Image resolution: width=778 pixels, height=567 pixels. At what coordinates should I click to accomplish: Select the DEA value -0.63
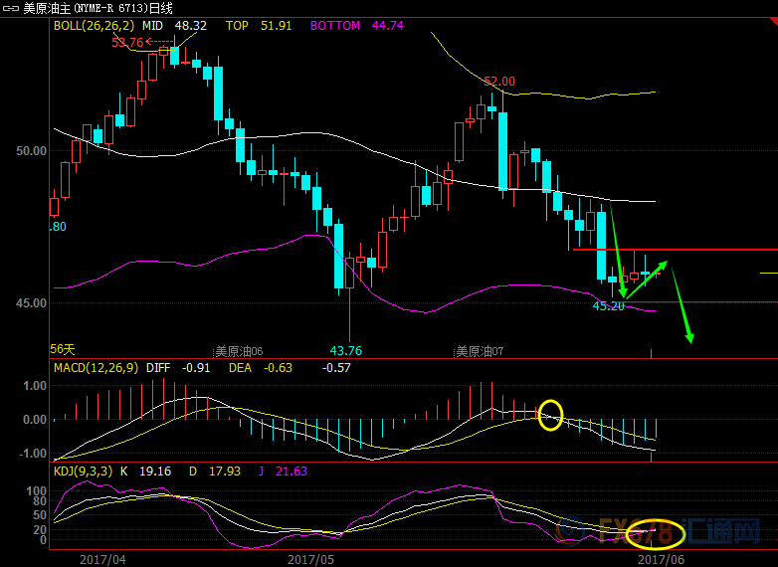tap(278, 368)
